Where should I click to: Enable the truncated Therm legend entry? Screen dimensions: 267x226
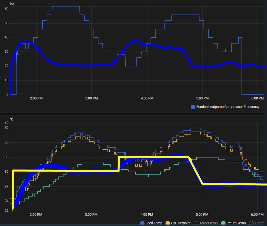coord(256,223)
